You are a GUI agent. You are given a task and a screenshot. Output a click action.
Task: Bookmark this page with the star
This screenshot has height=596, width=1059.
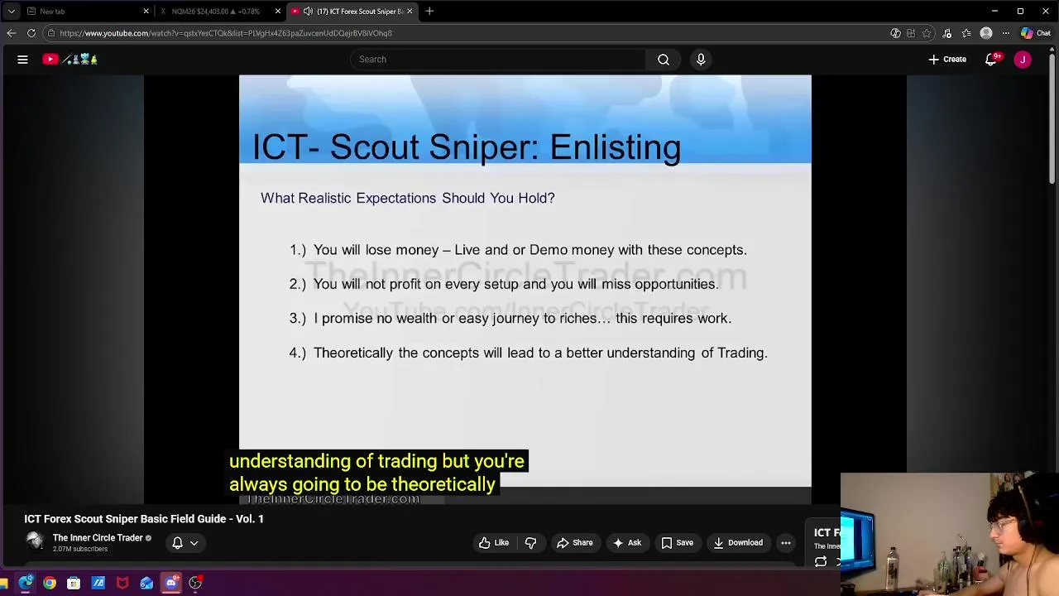927,33
